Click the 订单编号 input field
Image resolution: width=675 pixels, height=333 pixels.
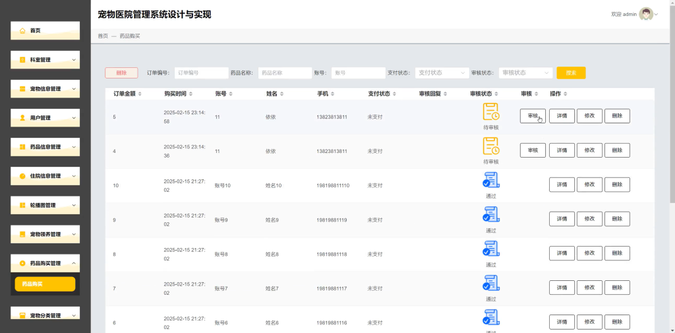click(202, 73)
